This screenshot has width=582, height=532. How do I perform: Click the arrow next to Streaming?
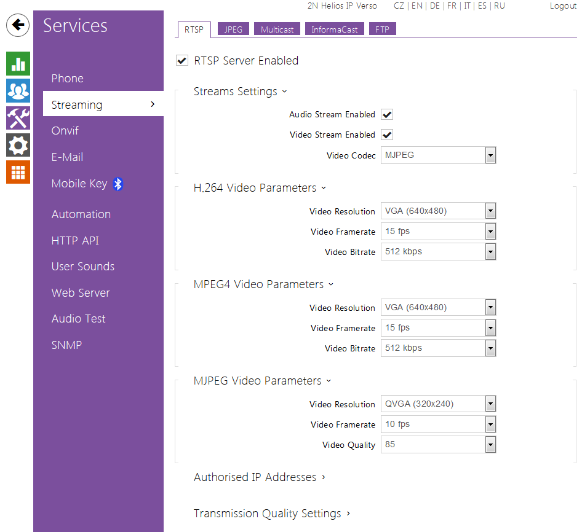click(153, 104)
